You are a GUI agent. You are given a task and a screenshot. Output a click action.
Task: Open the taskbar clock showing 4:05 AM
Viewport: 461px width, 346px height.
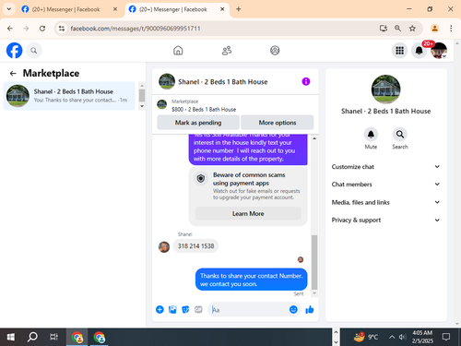point(422,337)
